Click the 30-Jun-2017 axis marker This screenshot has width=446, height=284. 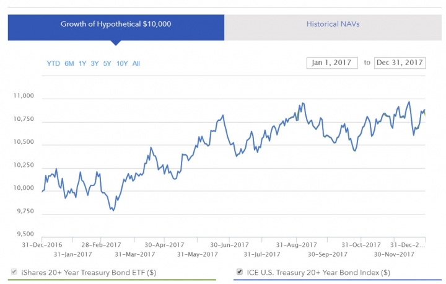click(229, 245)
